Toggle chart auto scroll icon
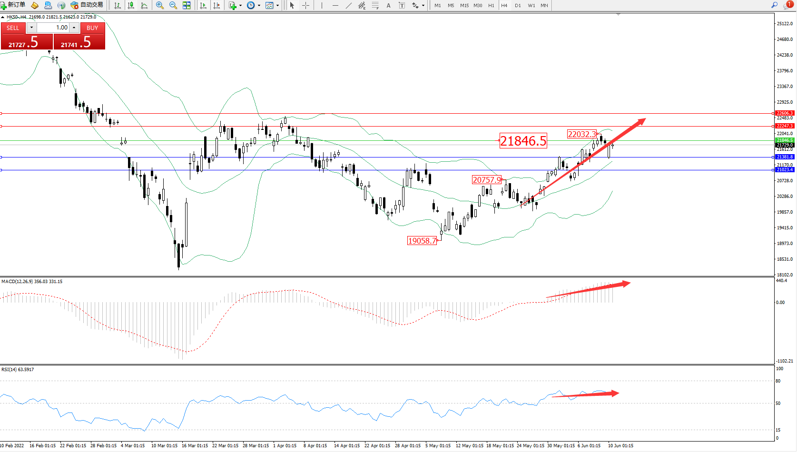 [x=203, y=5]
